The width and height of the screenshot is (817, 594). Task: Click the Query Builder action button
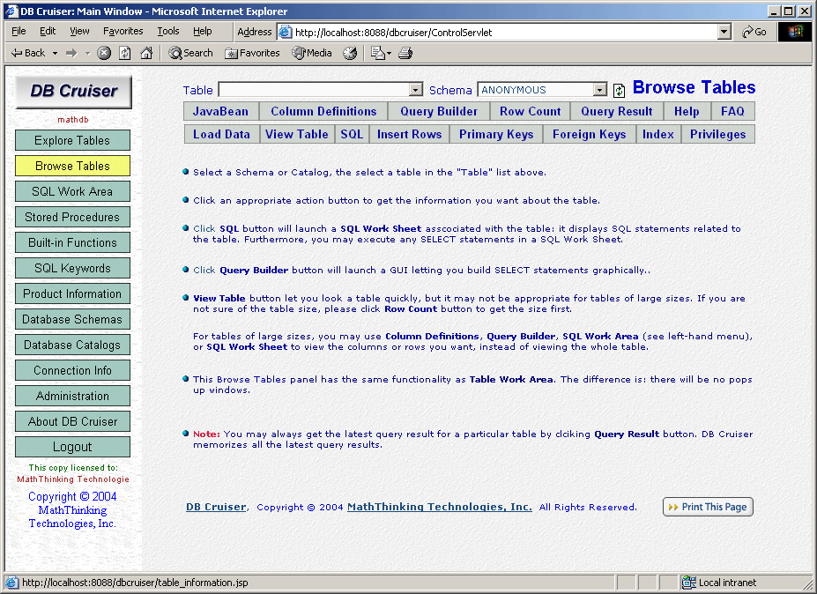tap(439, 112)
